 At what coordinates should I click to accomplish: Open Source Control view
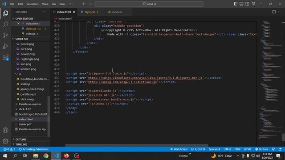pos(5,36)
